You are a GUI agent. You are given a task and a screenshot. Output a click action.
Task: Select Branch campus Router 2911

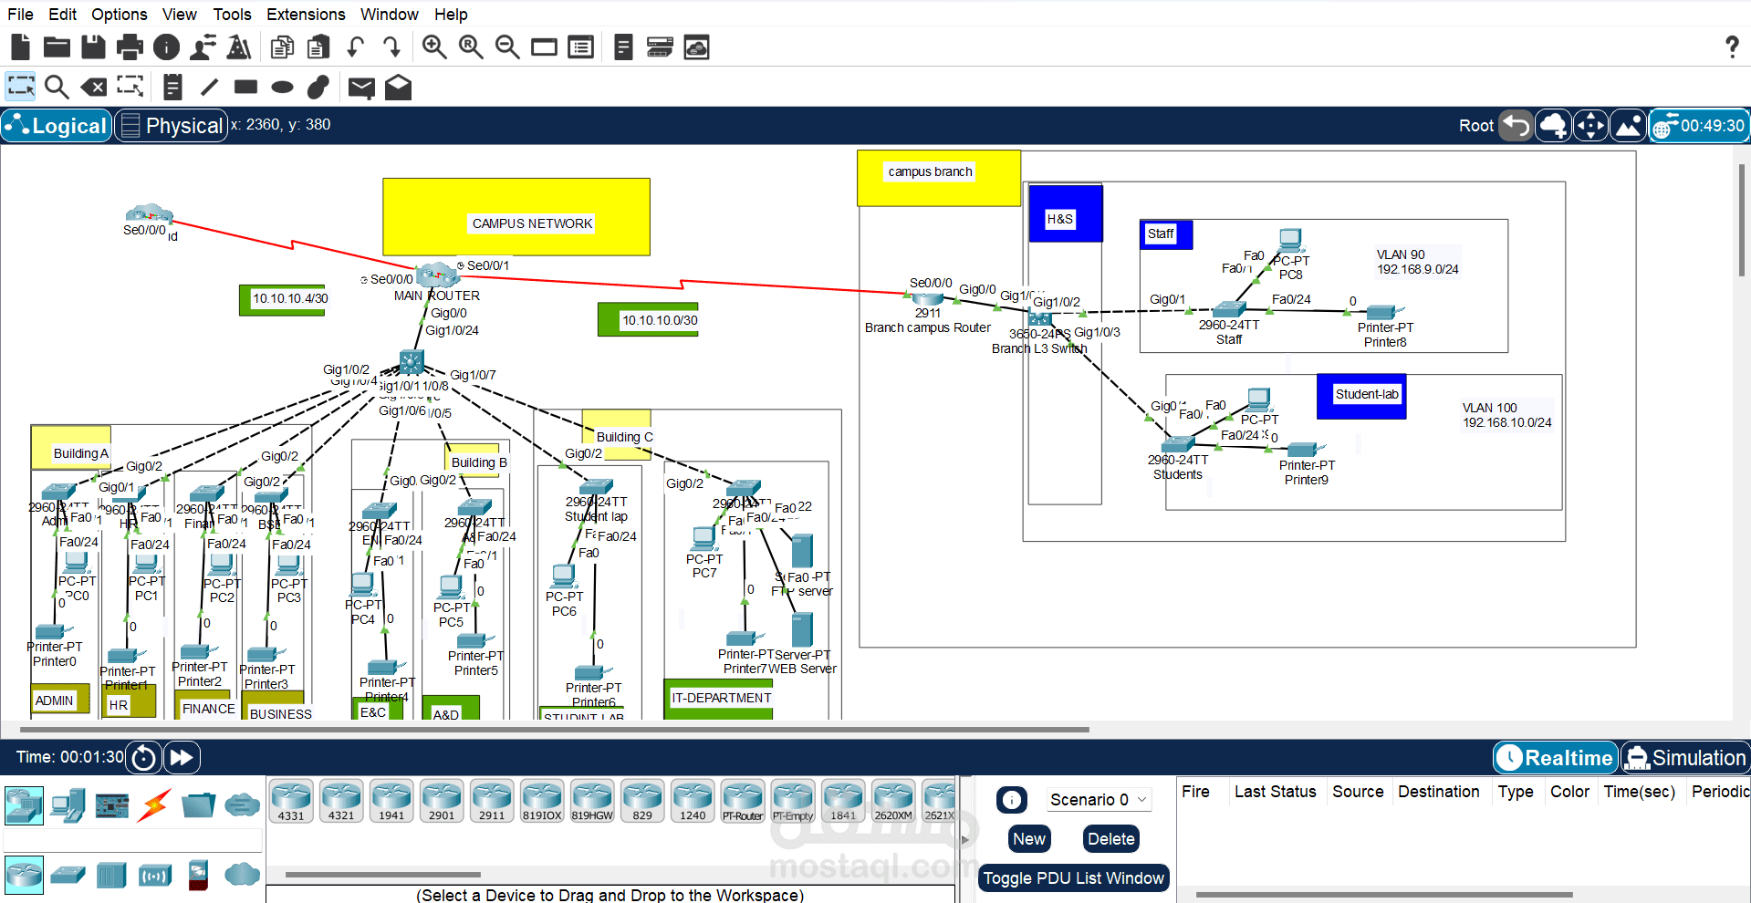[928, 298]
